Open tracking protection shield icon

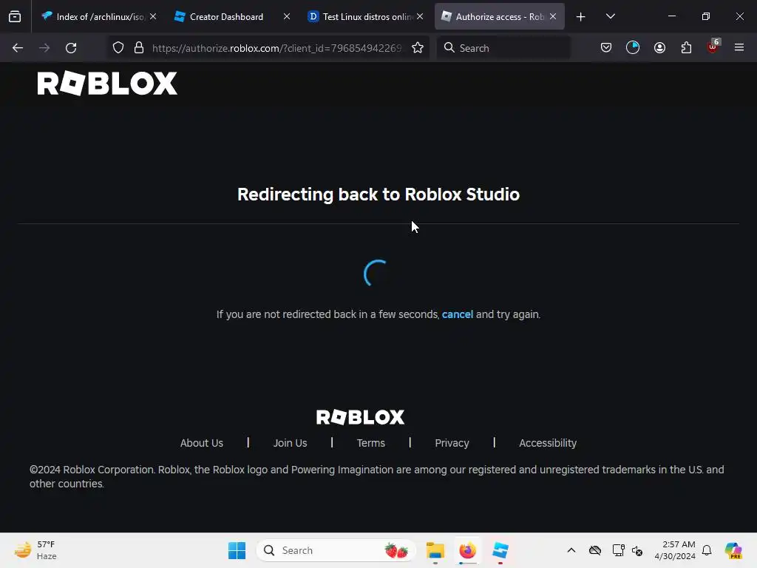pyautogui.click(x=118, y=48)
